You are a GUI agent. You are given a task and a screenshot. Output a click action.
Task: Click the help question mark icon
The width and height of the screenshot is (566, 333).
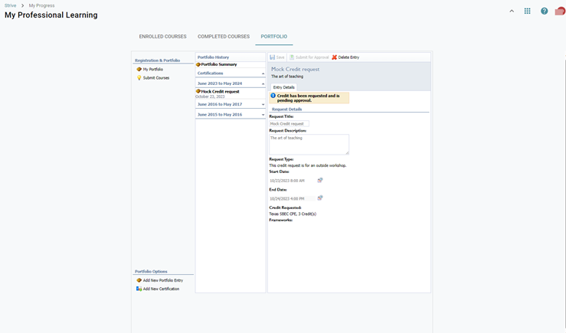click(x=544, y=11)
